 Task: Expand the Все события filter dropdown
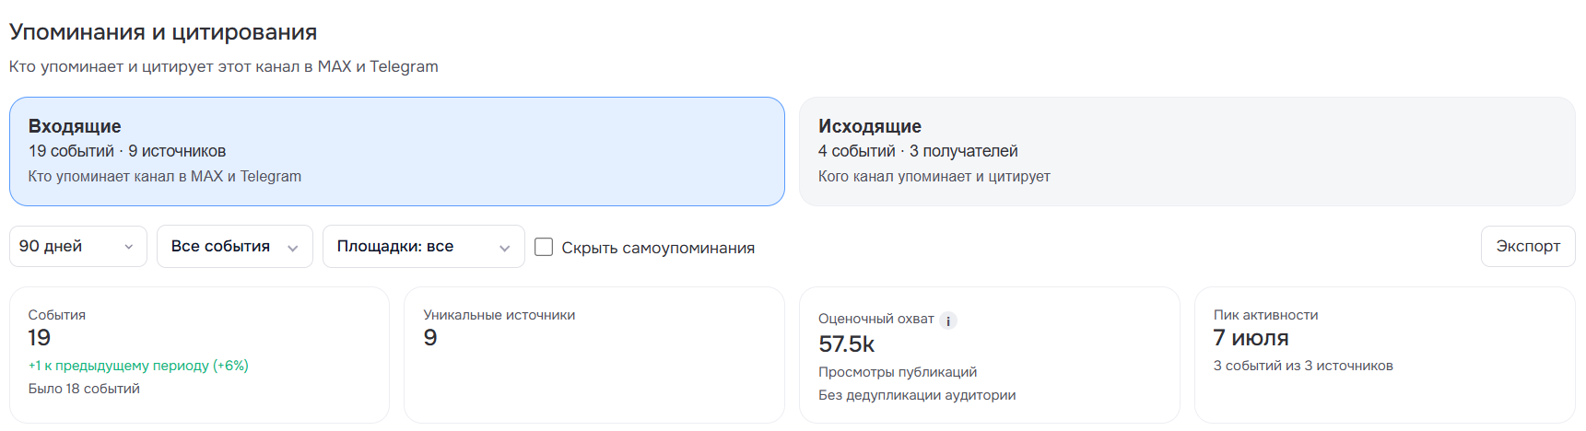click(x=235, y=247)
